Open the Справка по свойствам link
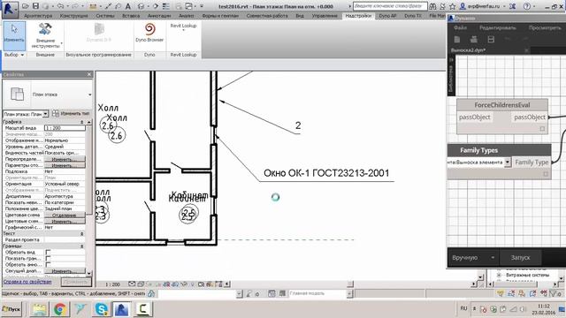 click(x=27, y=282)
